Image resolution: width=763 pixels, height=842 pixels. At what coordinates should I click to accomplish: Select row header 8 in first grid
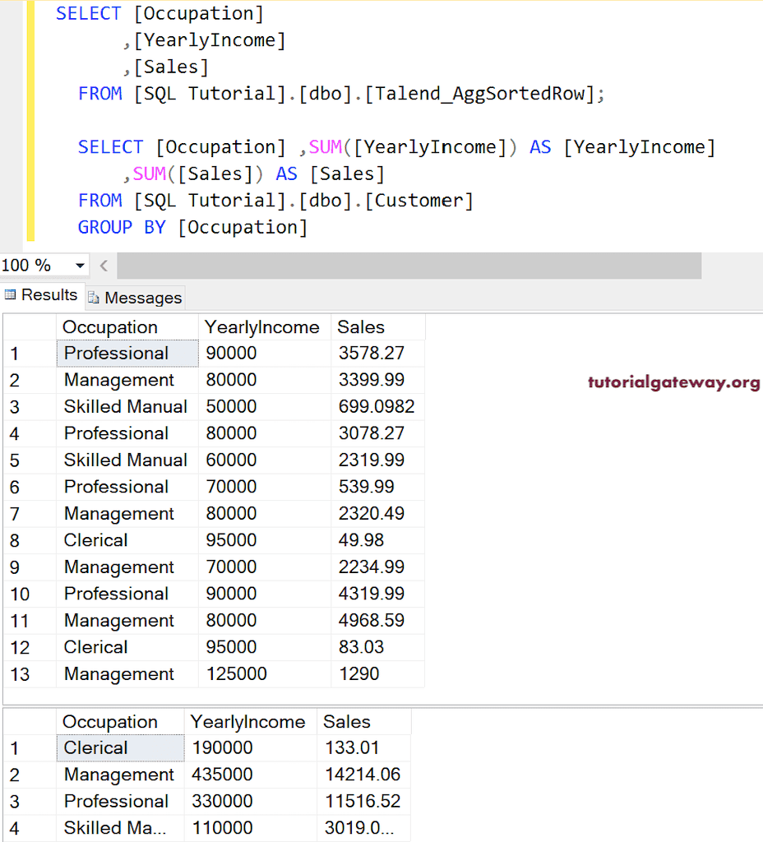click(x=30, y=540)
